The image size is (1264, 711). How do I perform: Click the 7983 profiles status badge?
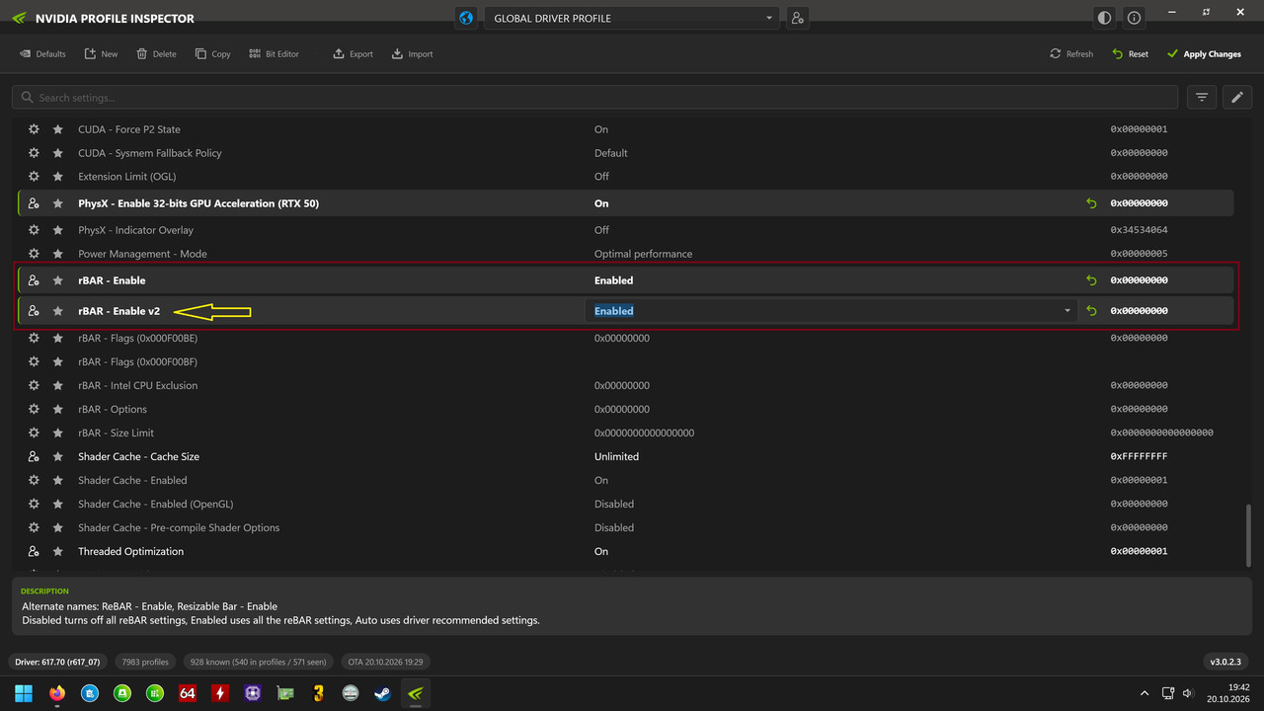(144, 662)
